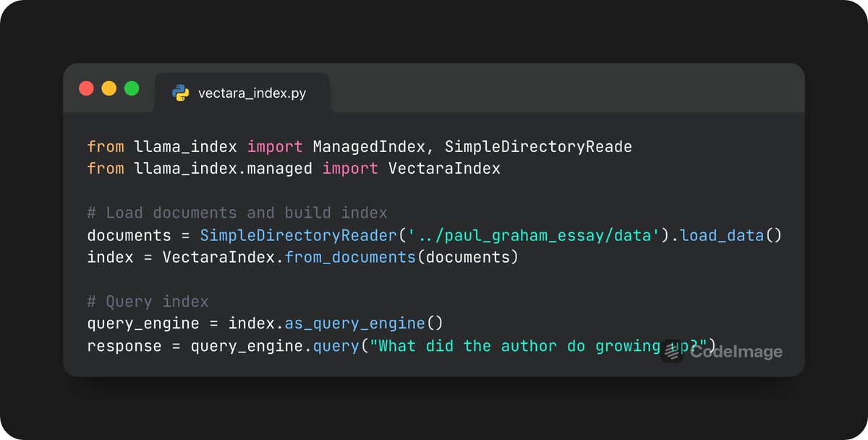The width and height of the screenshot is (868, 440).
Task: Click the green maximize traffic light
Action: click(132, 88)
